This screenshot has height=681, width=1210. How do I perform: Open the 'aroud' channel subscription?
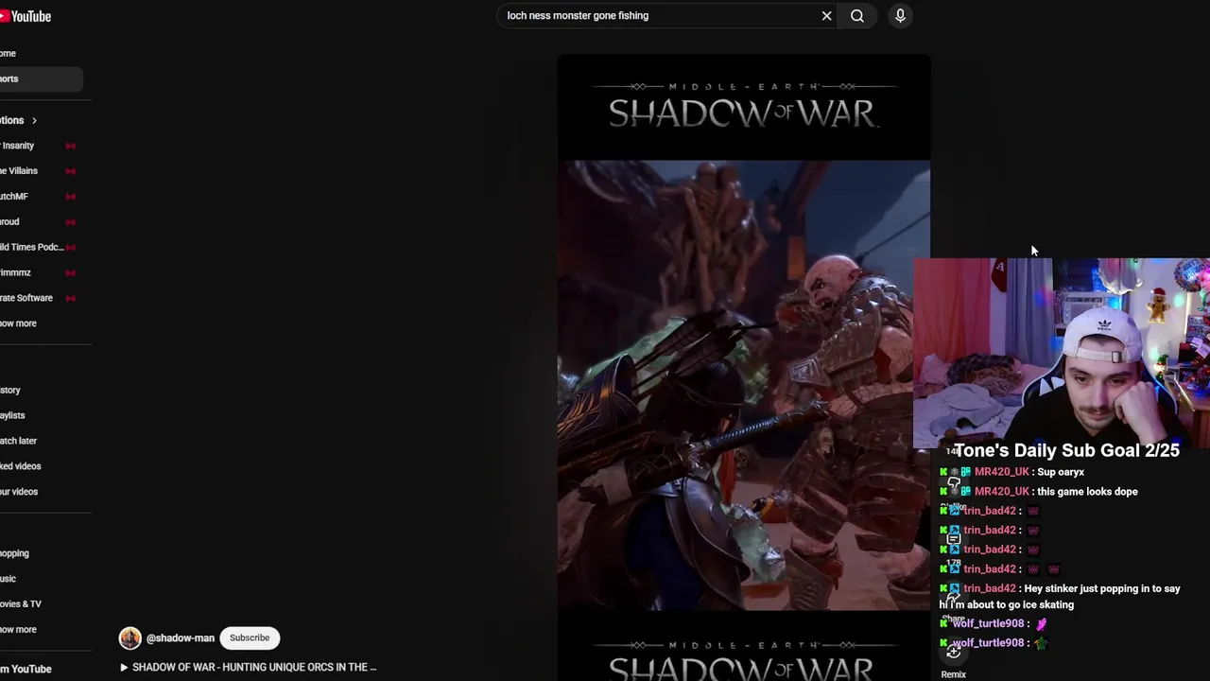(9, 222)
